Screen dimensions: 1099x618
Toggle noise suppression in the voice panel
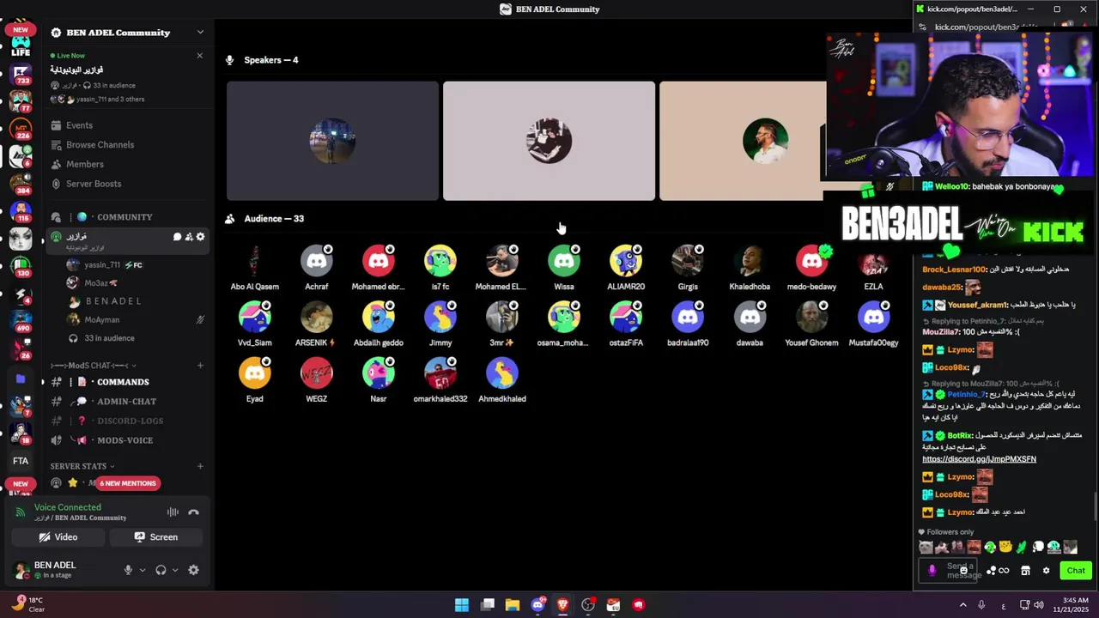(x=173, y=512)
